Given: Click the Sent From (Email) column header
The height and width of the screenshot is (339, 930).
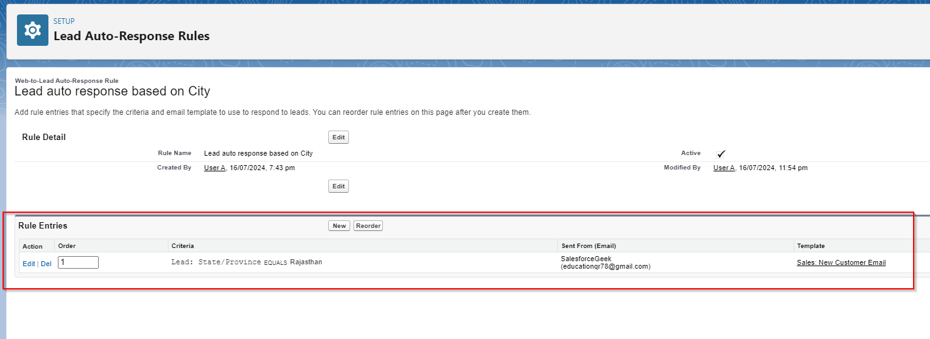Looking at the screenshot, I should (x=588, y=246).
